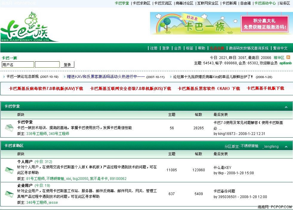
Task: Open 互联网安全区 in top navigation
Action: (x=208, y=3)
